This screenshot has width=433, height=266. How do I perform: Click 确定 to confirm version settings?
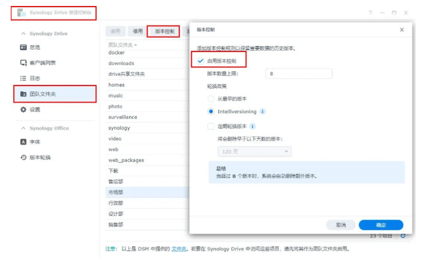click(381, 225)
